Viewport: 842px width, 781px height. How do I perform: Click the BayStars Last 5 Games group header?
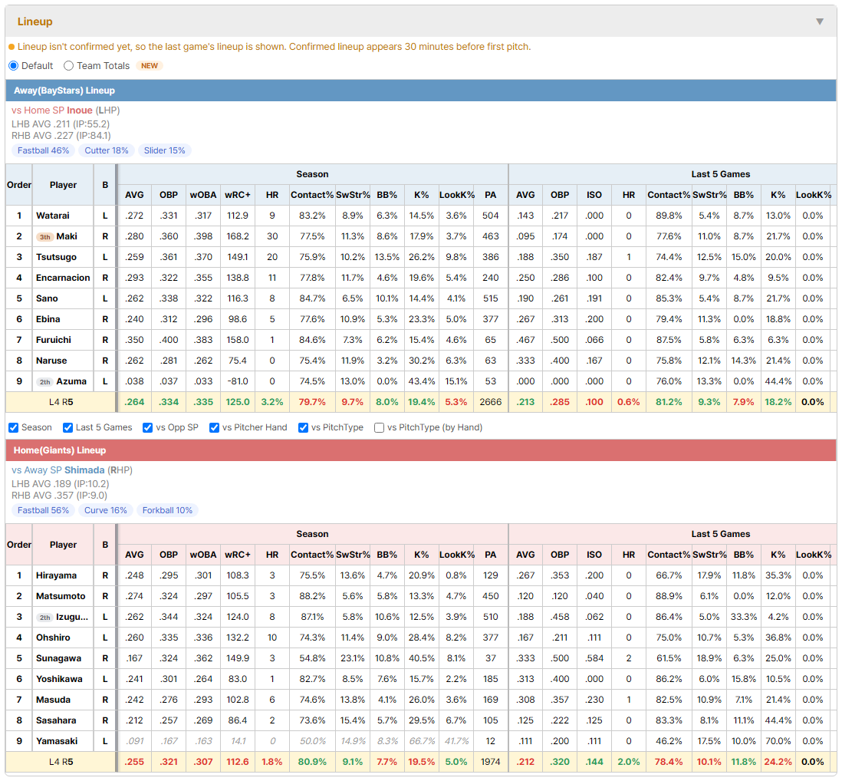pyautogui.click(x=721, y=174)
